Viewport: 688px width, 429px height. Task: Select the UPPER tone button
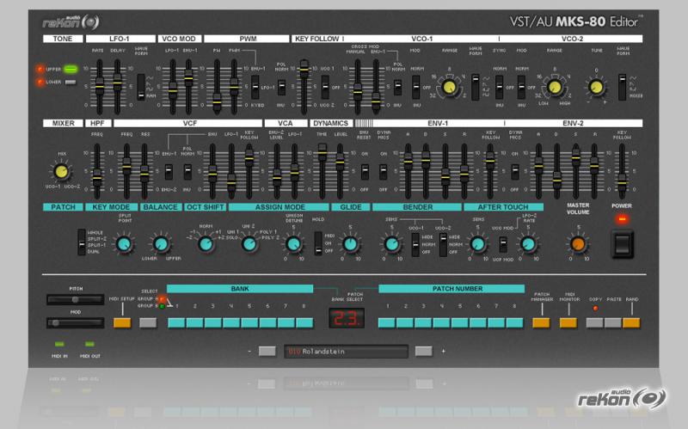(x=71, y=70)
